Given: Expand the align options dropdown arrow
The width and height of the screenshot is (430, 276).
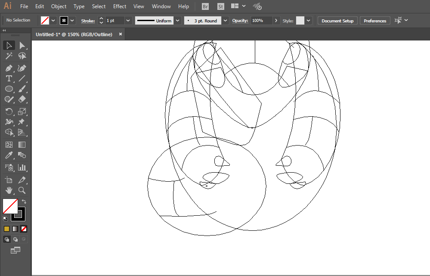Looking at the screenshot, I should click(406, 20).
